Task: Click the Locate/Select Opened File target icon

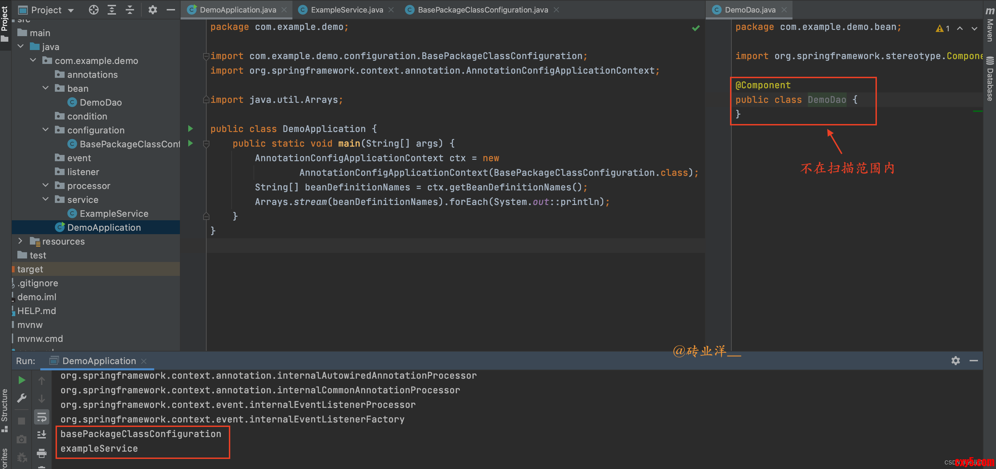Action: (x=93, y=10)
